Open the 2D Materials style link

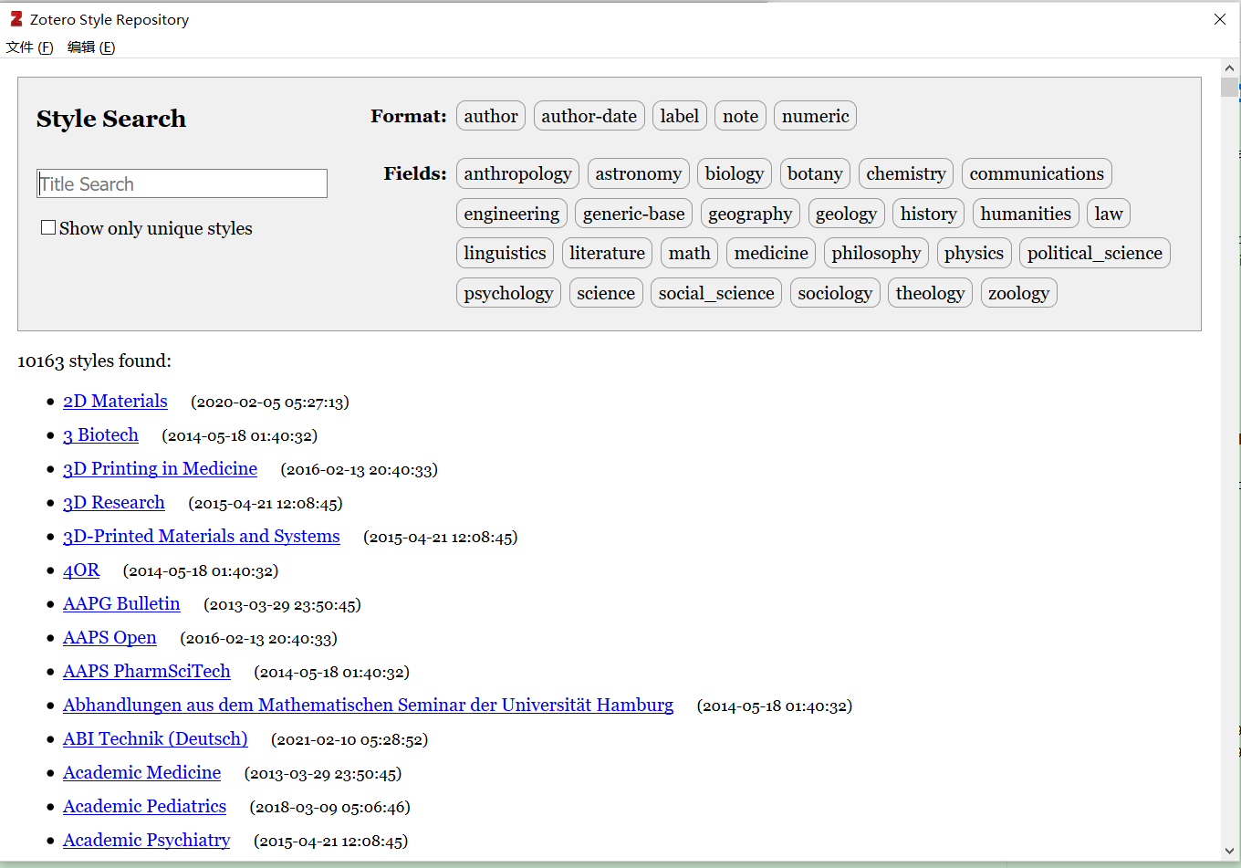115,402
